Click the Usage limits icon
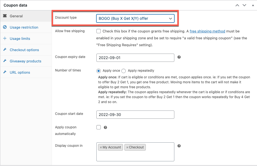The height and width of the screenshot is (166, 257). click(5, 38)
